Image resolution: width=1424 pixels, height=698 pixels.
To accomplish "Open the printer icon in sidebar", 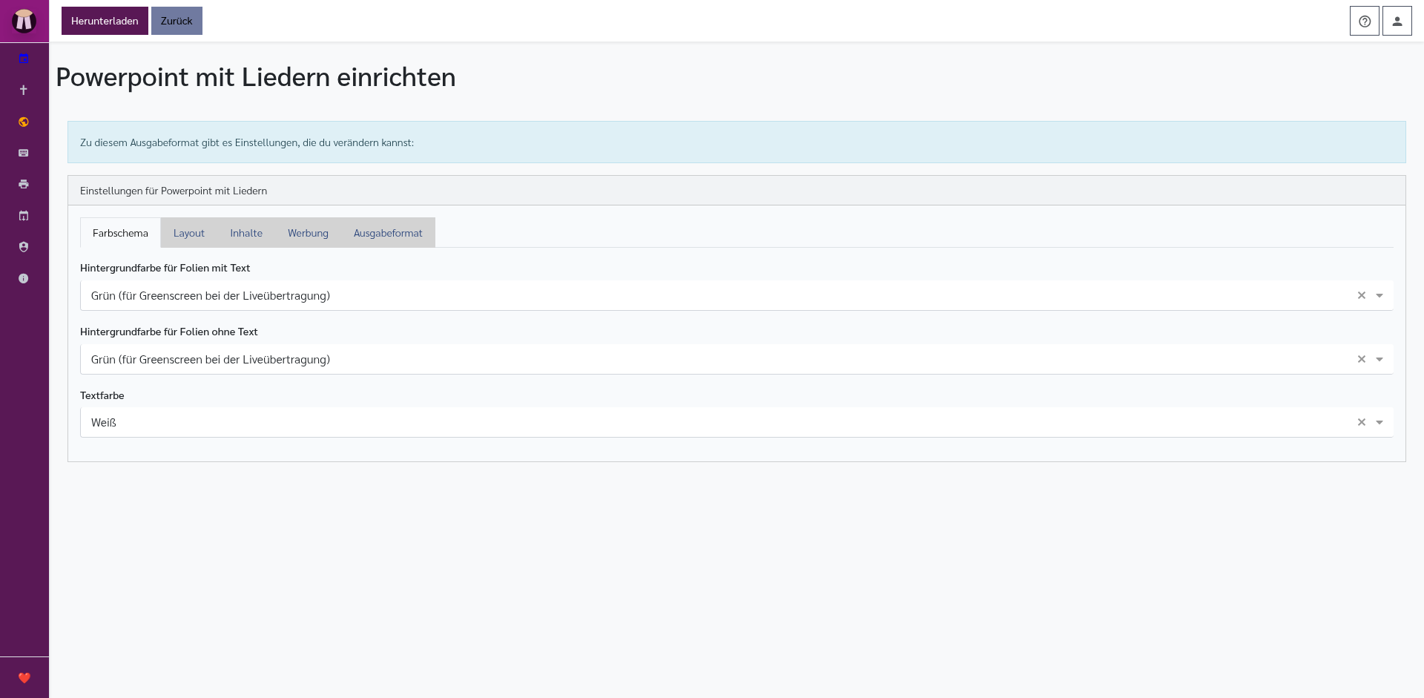I will tap(24, 184).
